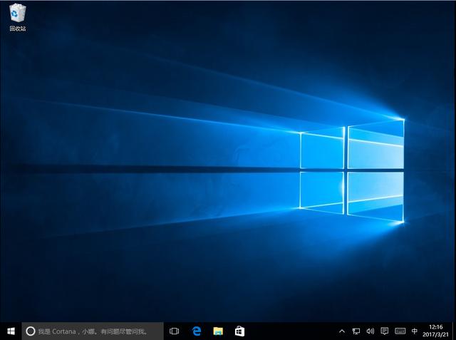Open the volume speaker control
This screenshot has width=456, height=340.
(370, 331)
